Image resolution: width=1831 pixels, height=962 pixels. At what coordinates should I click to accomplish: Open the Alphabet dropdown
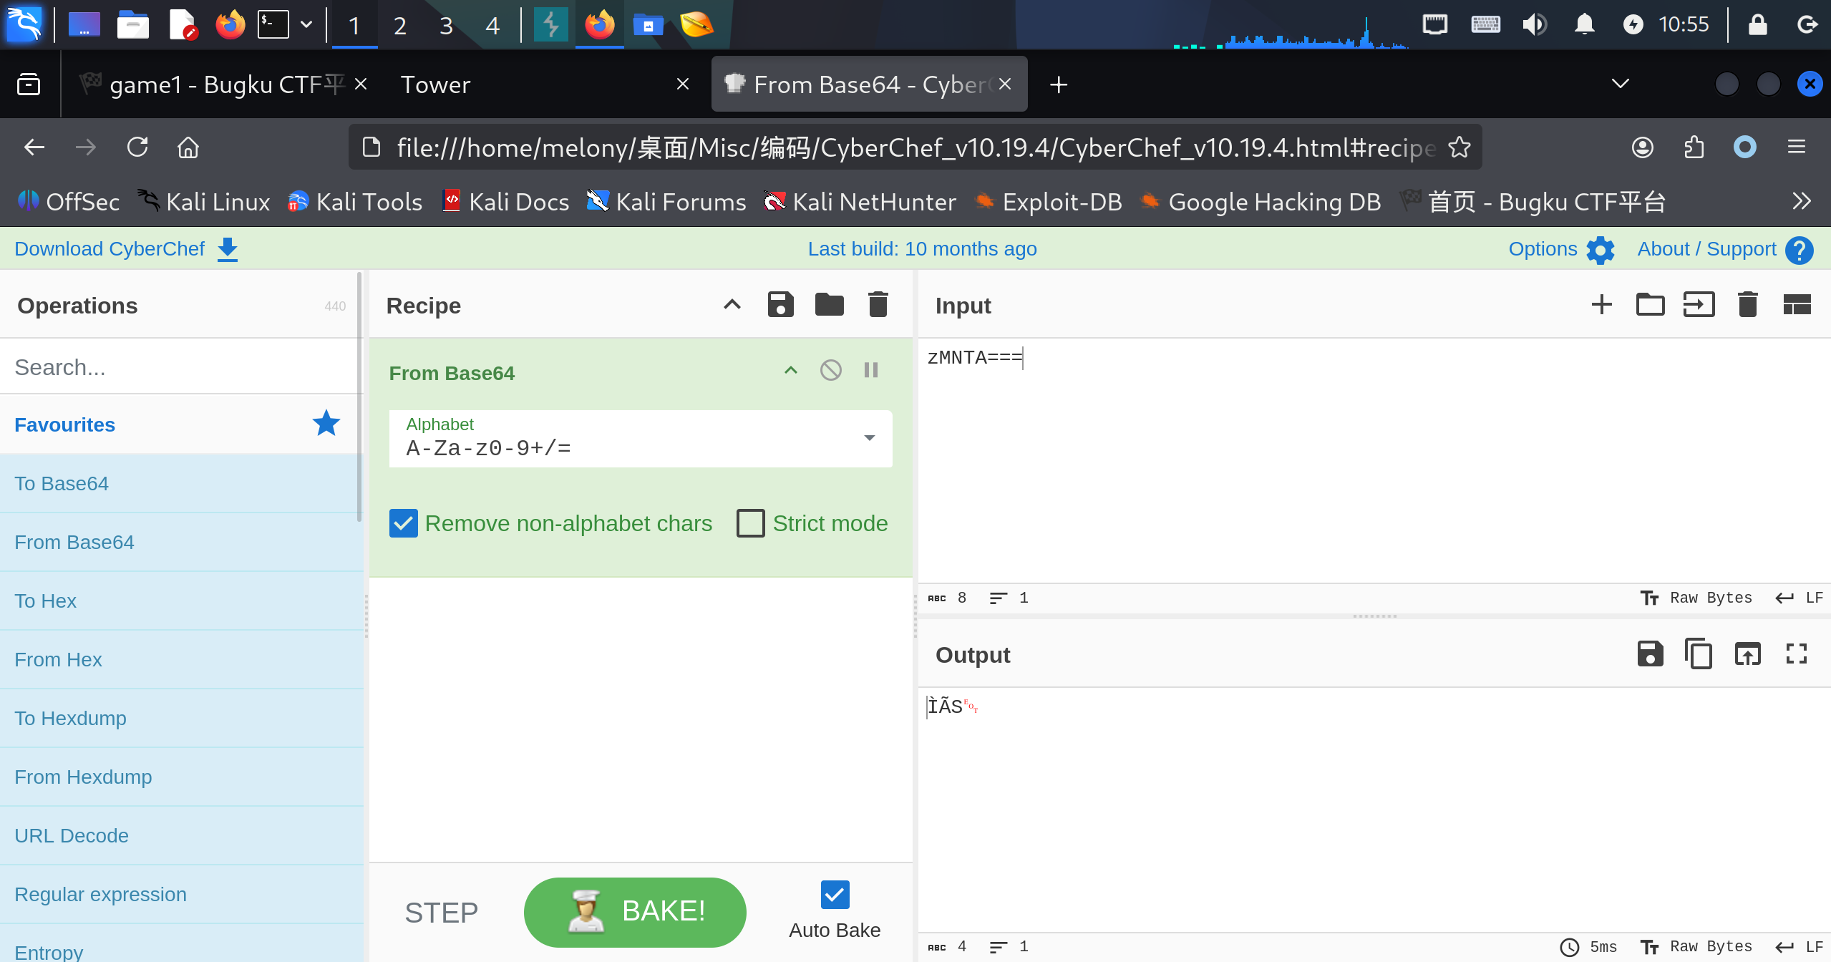[869, 438]
